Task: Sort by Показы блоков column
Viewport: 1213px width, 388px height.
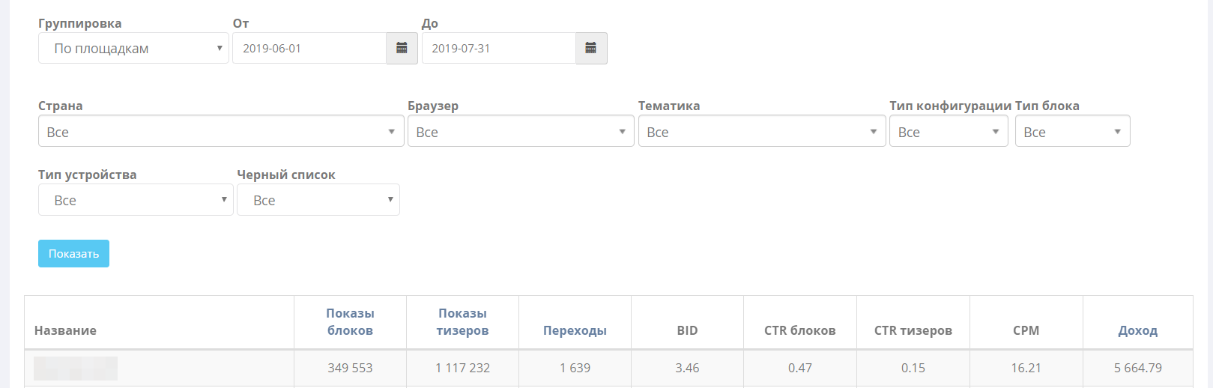Action: [x=350, y=322]
